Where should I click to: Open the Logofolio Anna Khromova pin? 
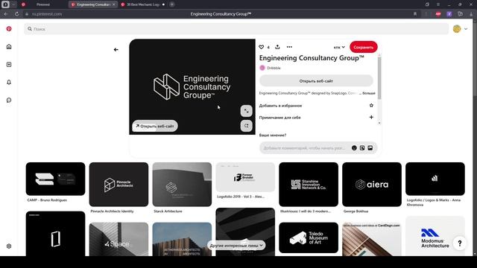tap(435, 179)
